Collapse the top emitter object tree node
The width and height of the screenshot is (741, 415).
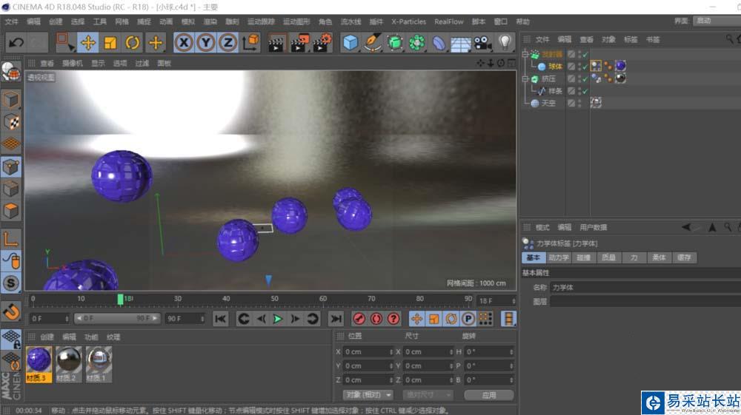(x=525, y=54)
